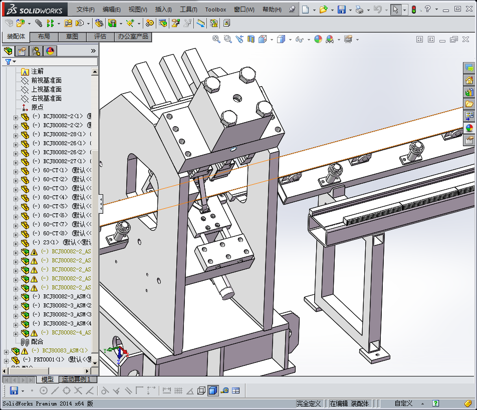This screenshot has height=410, width=477.
Task: Open the feature tree filter dropdown
Action: point(10,61)
